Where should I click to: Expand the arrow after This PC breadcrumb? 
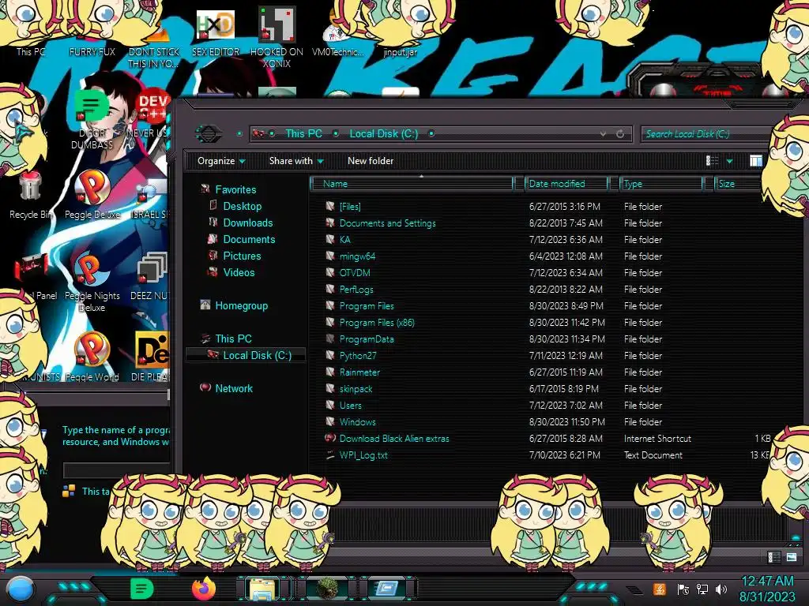[x=336, y=134]
